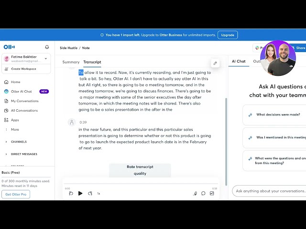This screenshot has height=229, width=306.
Task: Rewind playback with back-skip icon
Action: pyautogui.click(x=71, y=193)
